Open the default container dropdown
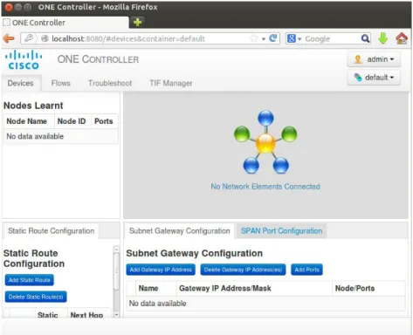 pyautogui.click(x=374, y=78)
